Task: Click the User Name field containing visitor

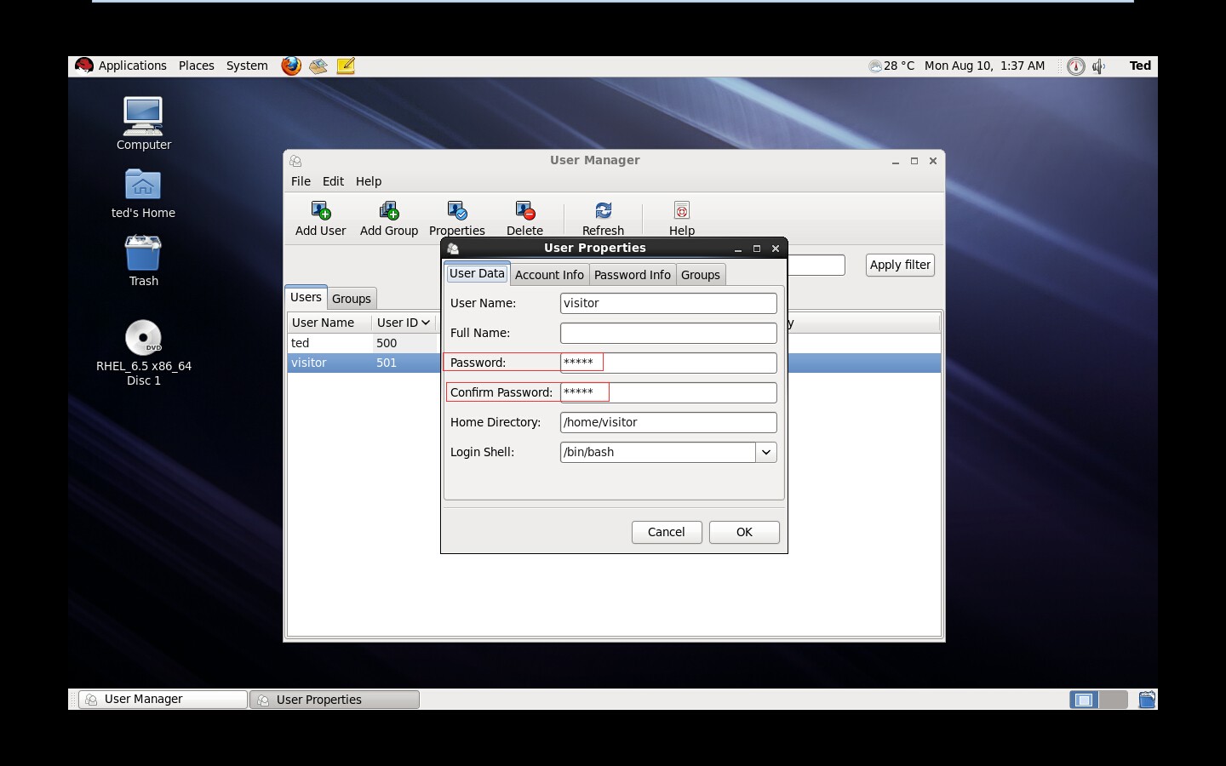Action: click(668, 303)
